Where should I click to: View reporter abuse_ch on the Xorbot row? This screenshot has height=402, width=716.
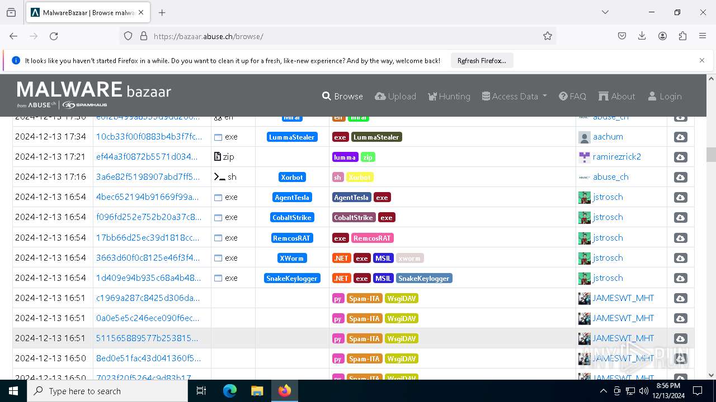point(611,177)
